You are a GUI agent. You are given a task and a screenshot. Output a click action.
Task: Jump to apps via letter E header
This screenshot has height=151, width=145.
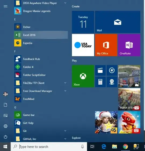[x=15, y=19]
